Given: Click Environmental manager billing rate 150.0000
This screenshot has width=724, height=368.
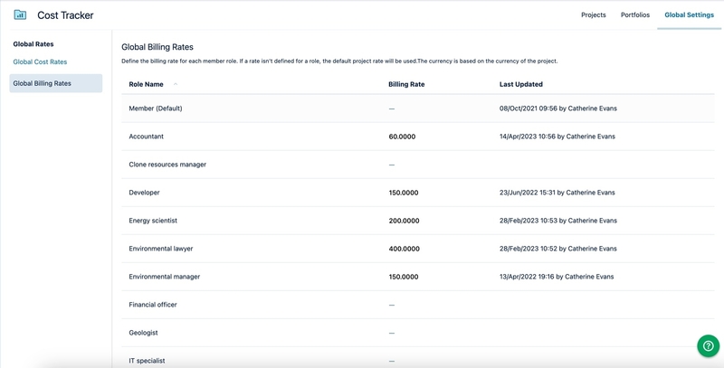Looking at the screenshot, I should click(404, 277).
